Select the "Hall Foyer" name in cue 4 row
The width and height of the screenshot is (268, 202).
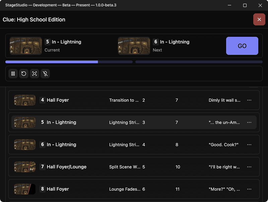pyautogui.click(x=58, y=100)
